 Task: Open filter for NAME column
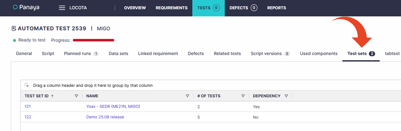(187, 96)
